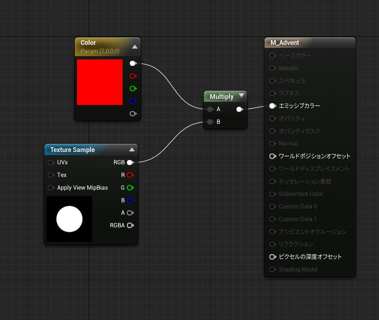Select the Color node by its title
The image size is (379, 320).
point(88,43)
